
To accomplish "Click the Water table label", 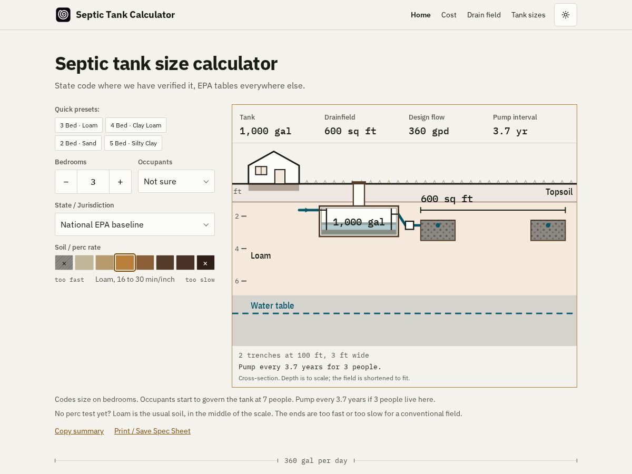I will tap(272, 305).
